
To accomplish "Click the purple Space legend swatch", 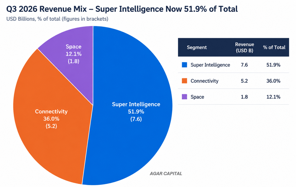I will coord(184,97).
